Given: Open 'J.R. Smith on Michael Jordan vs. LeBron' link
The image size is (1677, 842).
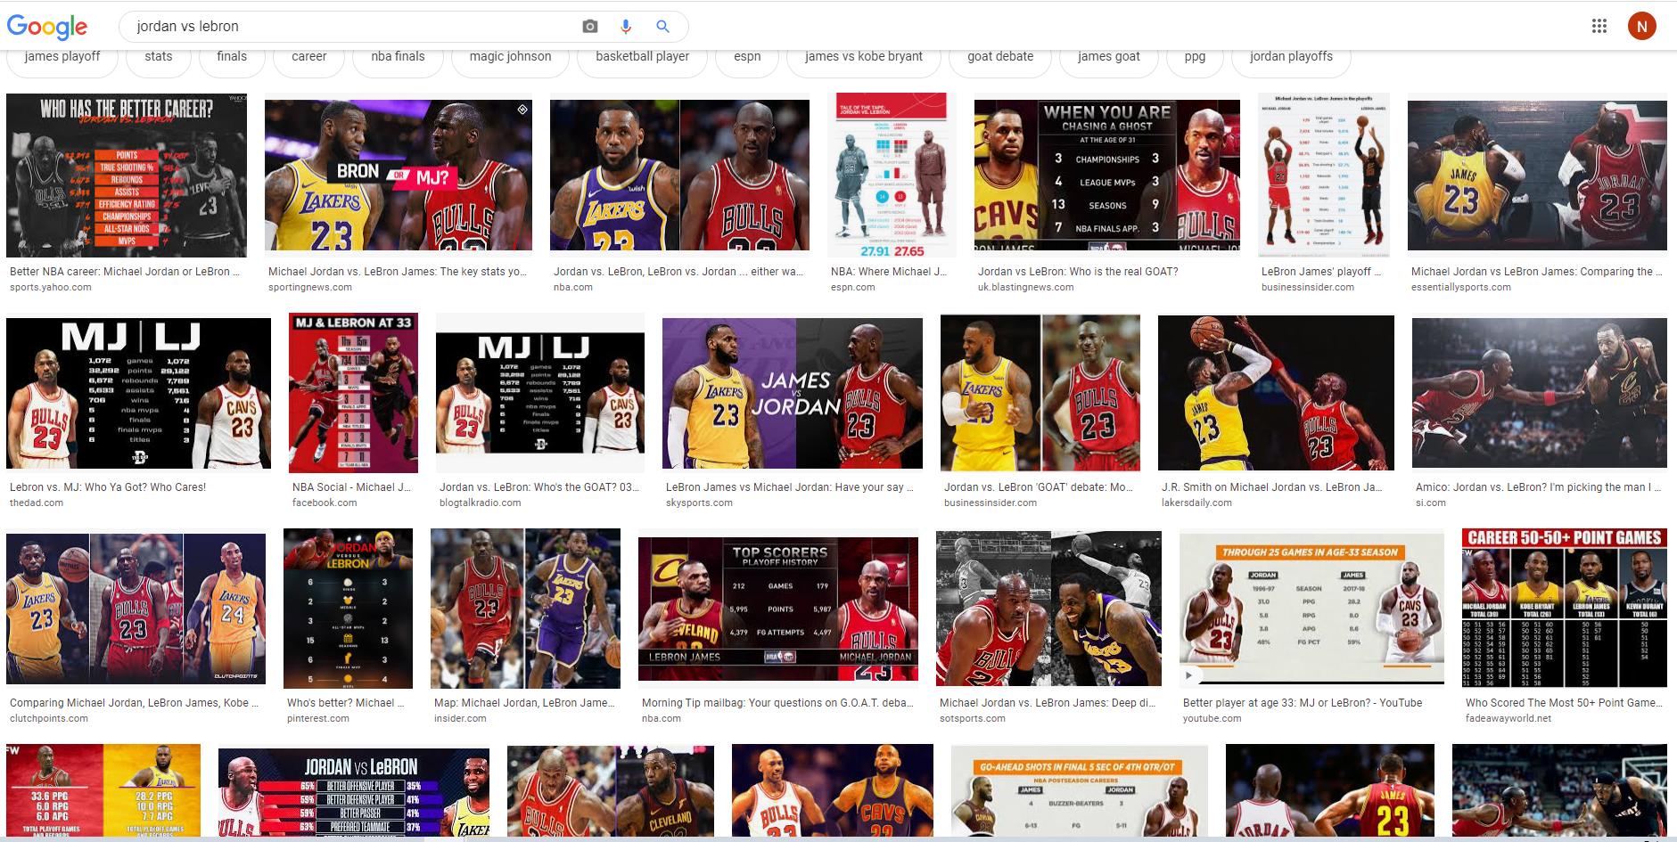Looking at the screenshot, I should 1272,487.
